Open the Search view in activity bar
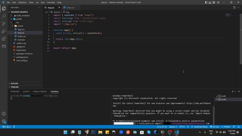Viewport: 242px width, 136px height. [x=4, y=16]
